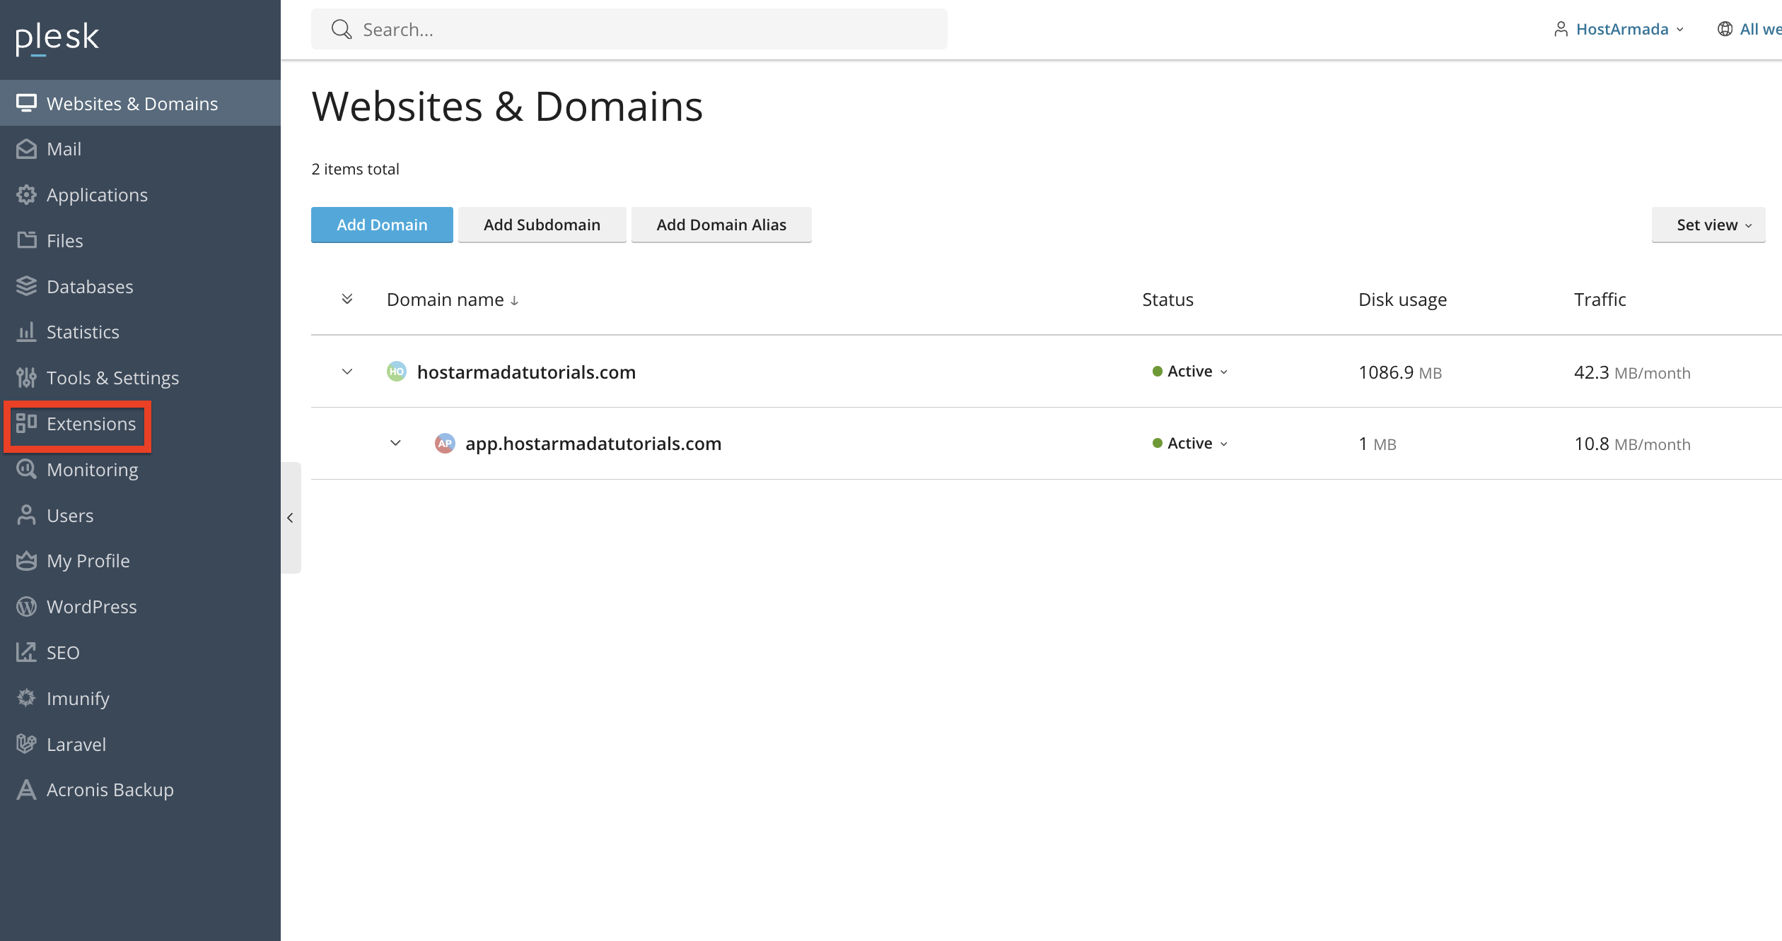Click the Tools & Settings sliders icon
Image resolution: width=1782 pixels, height=941 pixels.
point(26,378)
